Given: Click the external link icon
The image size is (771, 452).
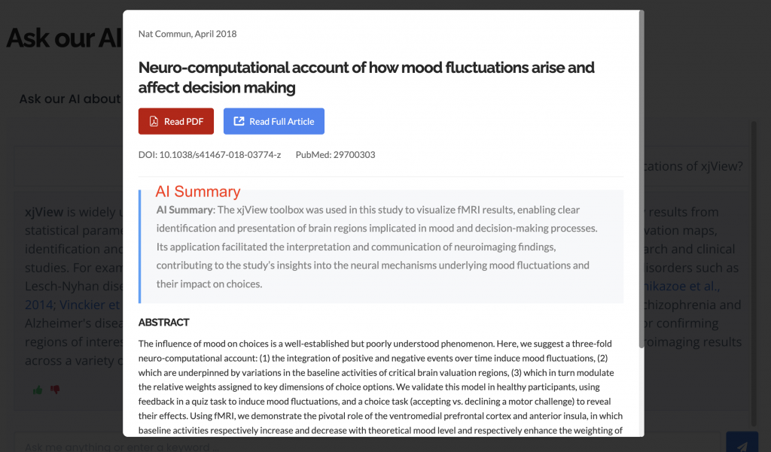Looking at the screenshot, I should coord(239,122).
